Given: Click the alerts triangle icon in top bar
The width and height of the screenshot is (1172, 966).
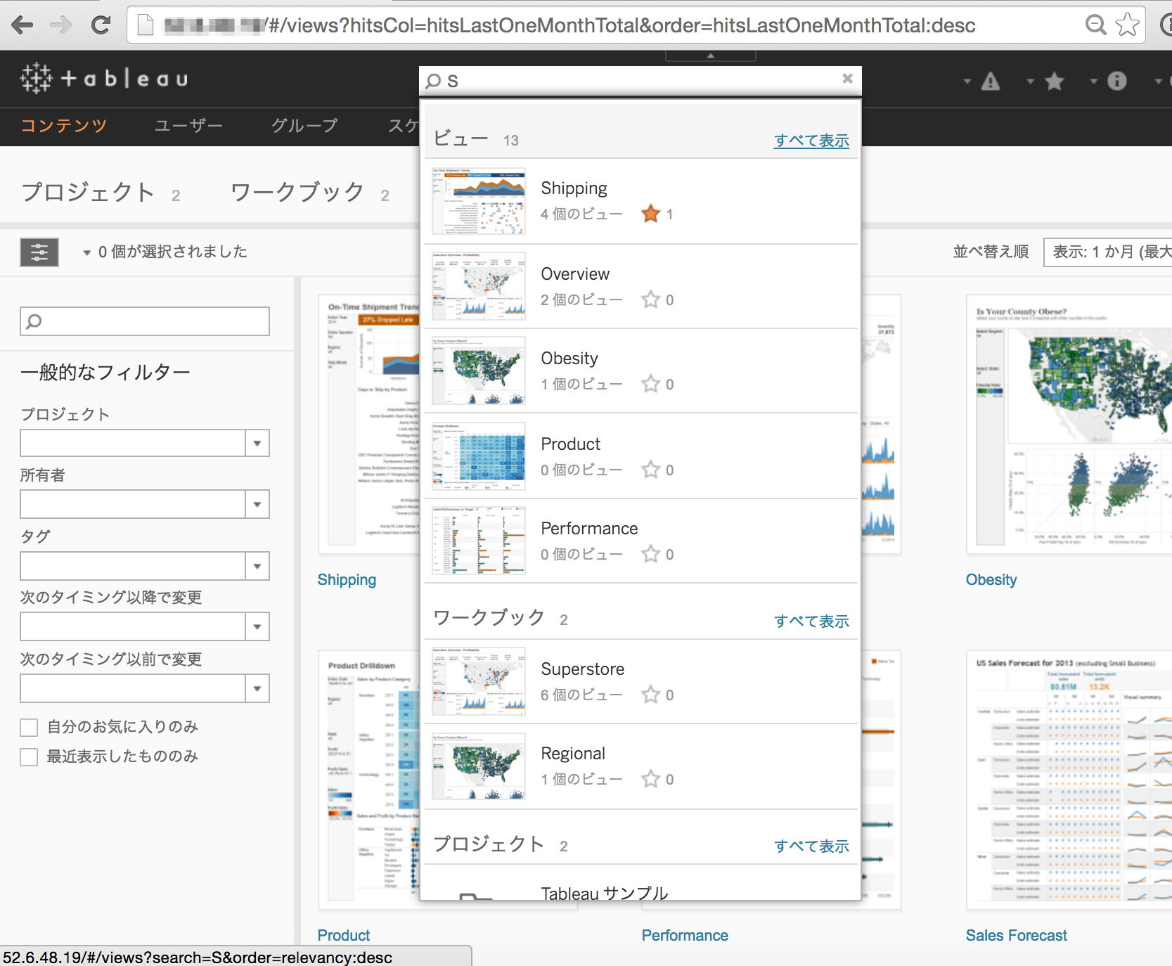Looking at the screenshot, I should [991, 81].
